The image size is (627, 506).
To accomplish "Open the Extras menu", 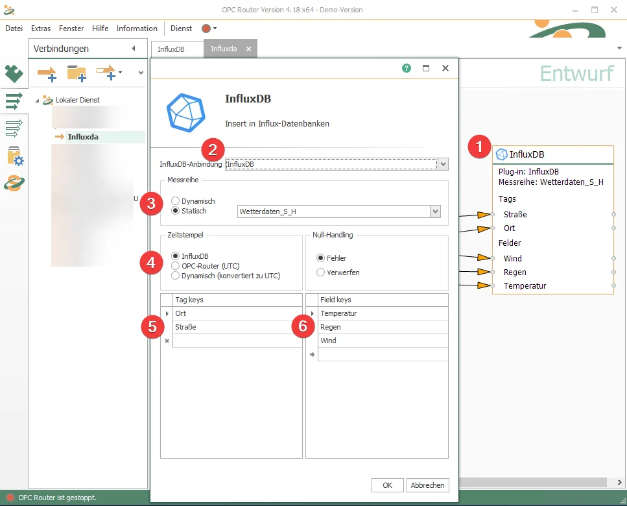I will point(41,29).
